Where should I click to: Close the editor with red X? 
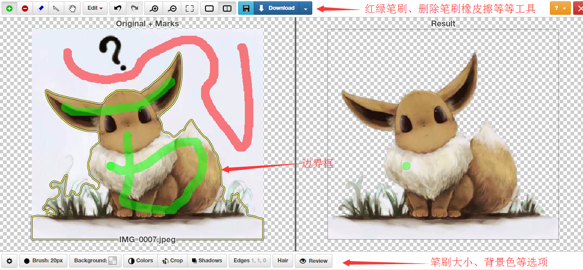(x=578, y=8)
